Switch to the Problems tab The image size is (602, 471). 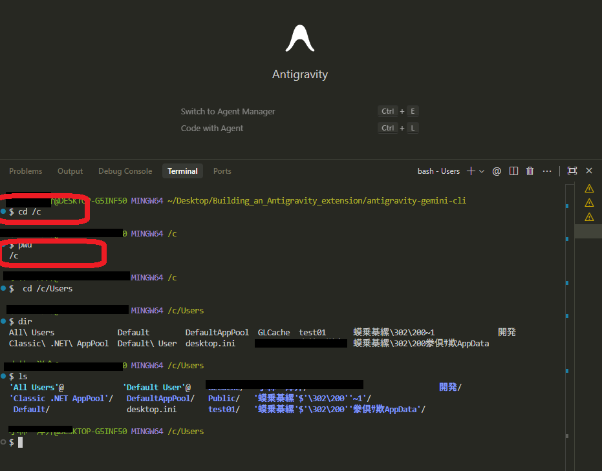[26, 171]
